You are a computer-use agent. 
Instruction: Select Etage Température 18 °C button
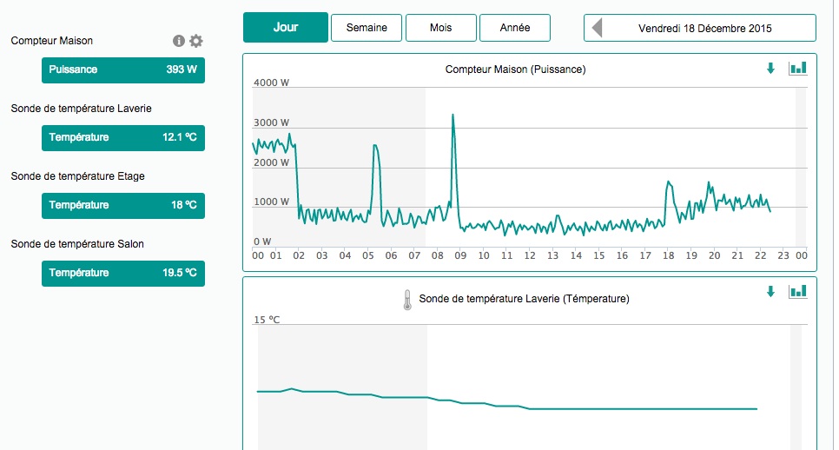tap(123, 205)
